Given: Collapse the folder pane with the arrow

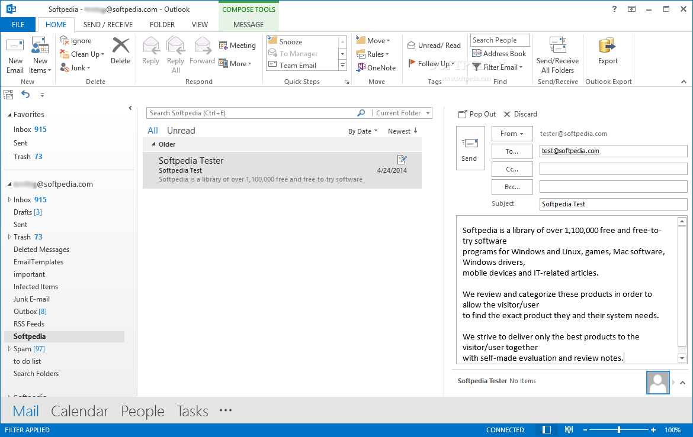Looking at the screenshot, I should point(130,108).
